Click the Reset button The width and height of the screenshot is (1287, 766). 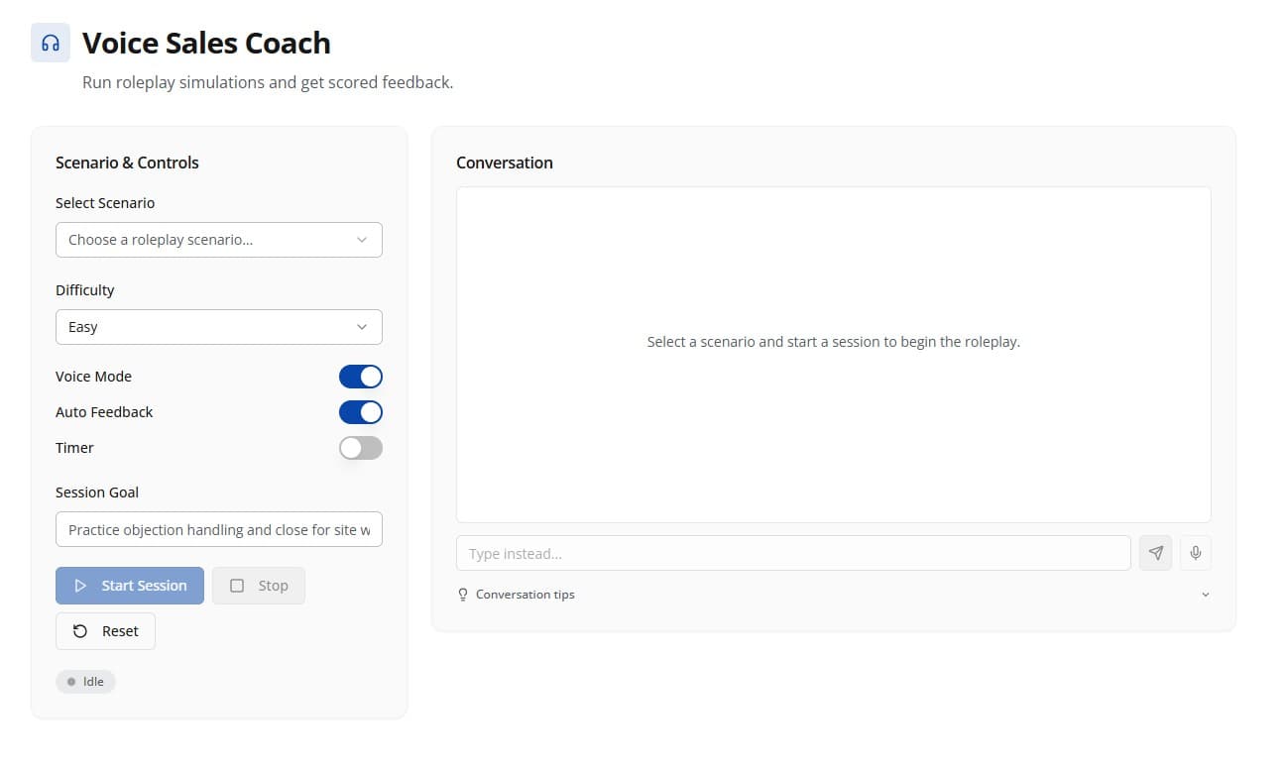click(105, 631)
